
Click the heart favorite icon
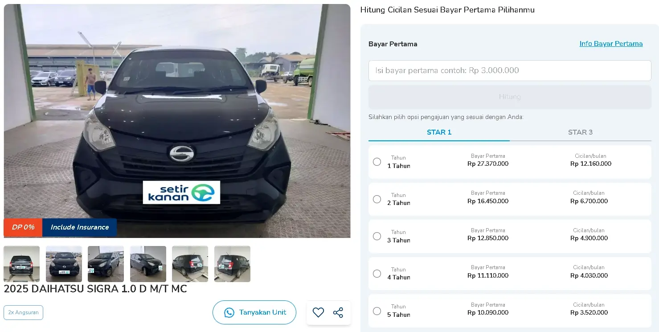[318, 312]
